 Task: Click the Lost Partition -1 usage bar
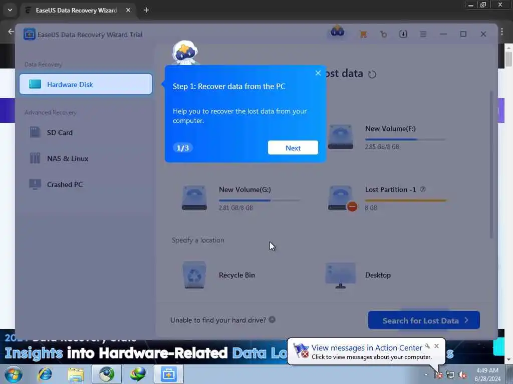click(x=405, y=200)
